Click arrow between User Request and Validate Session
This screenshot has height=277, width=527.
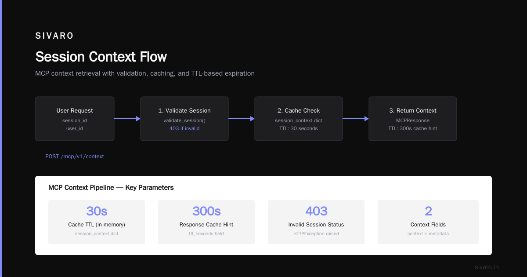127,119
